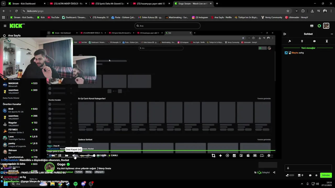Open Chrome tab search dropdown arrow
The image size is (335, 188).
pyautogui.click(x=3, y=4)
